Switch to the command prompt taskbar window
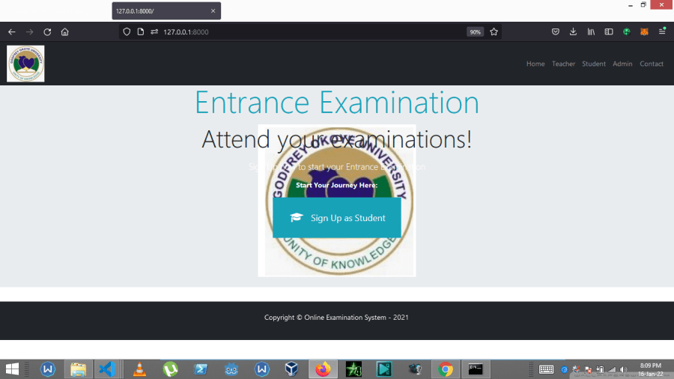Image resolution: width=674 pixels, height=379 pixels. pyautogui.click(x=476, y=369)
